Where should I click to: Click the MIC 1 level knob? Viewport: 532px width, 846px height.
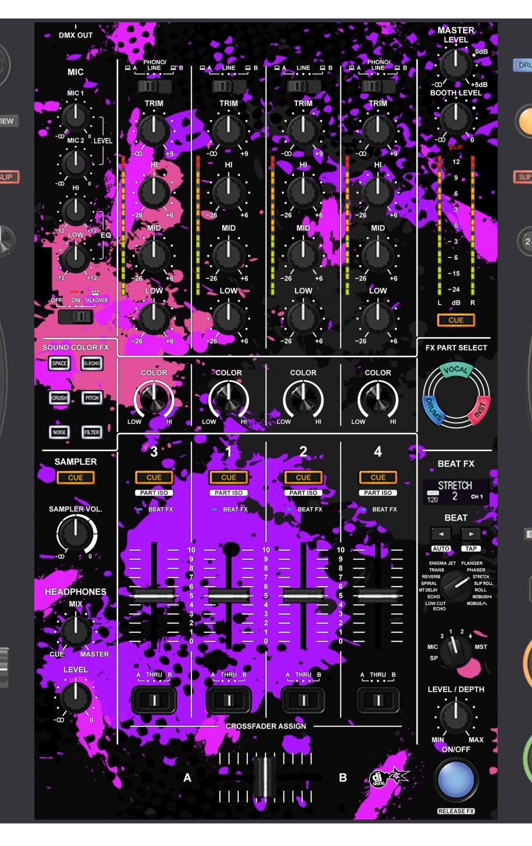76,117
